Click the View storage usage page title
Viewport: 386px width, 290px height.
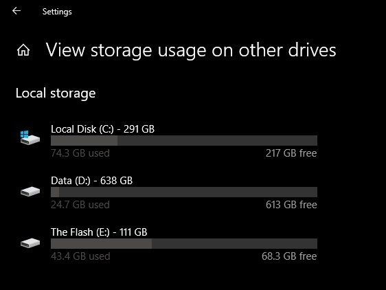(x=191, y=50)
